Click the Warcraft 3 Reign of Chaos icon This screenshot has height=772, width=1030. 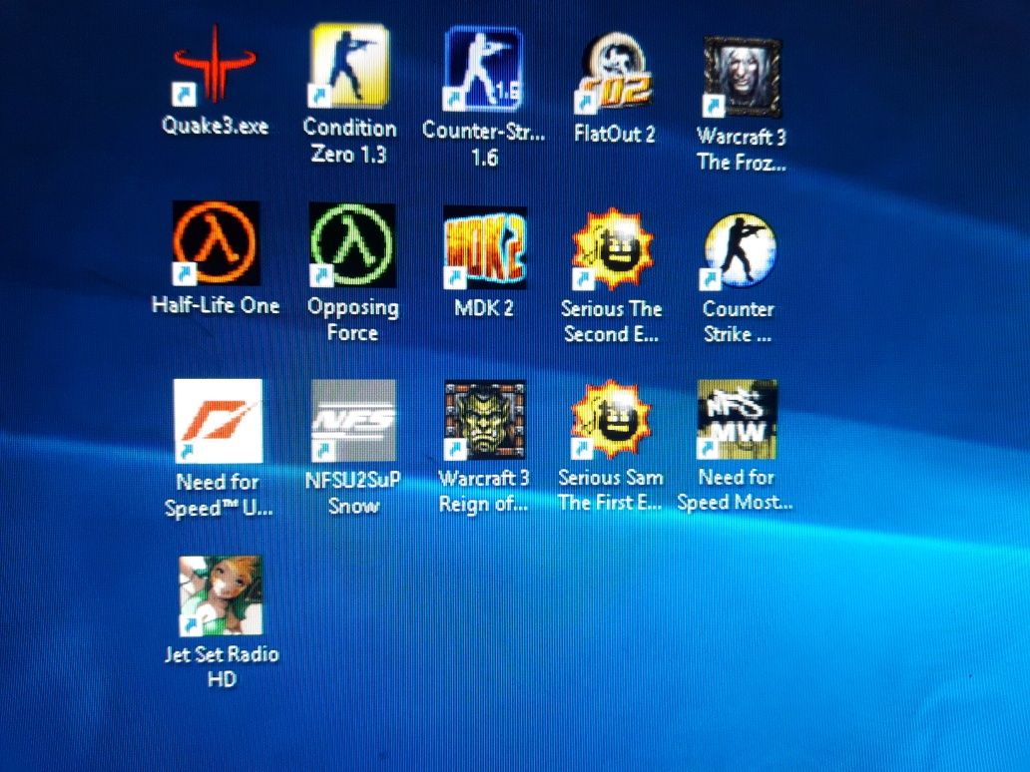point(485,420)
